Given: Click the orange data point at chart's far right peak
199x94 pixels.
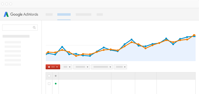Looking at the screenshot, I should click(x=194, y=35).
